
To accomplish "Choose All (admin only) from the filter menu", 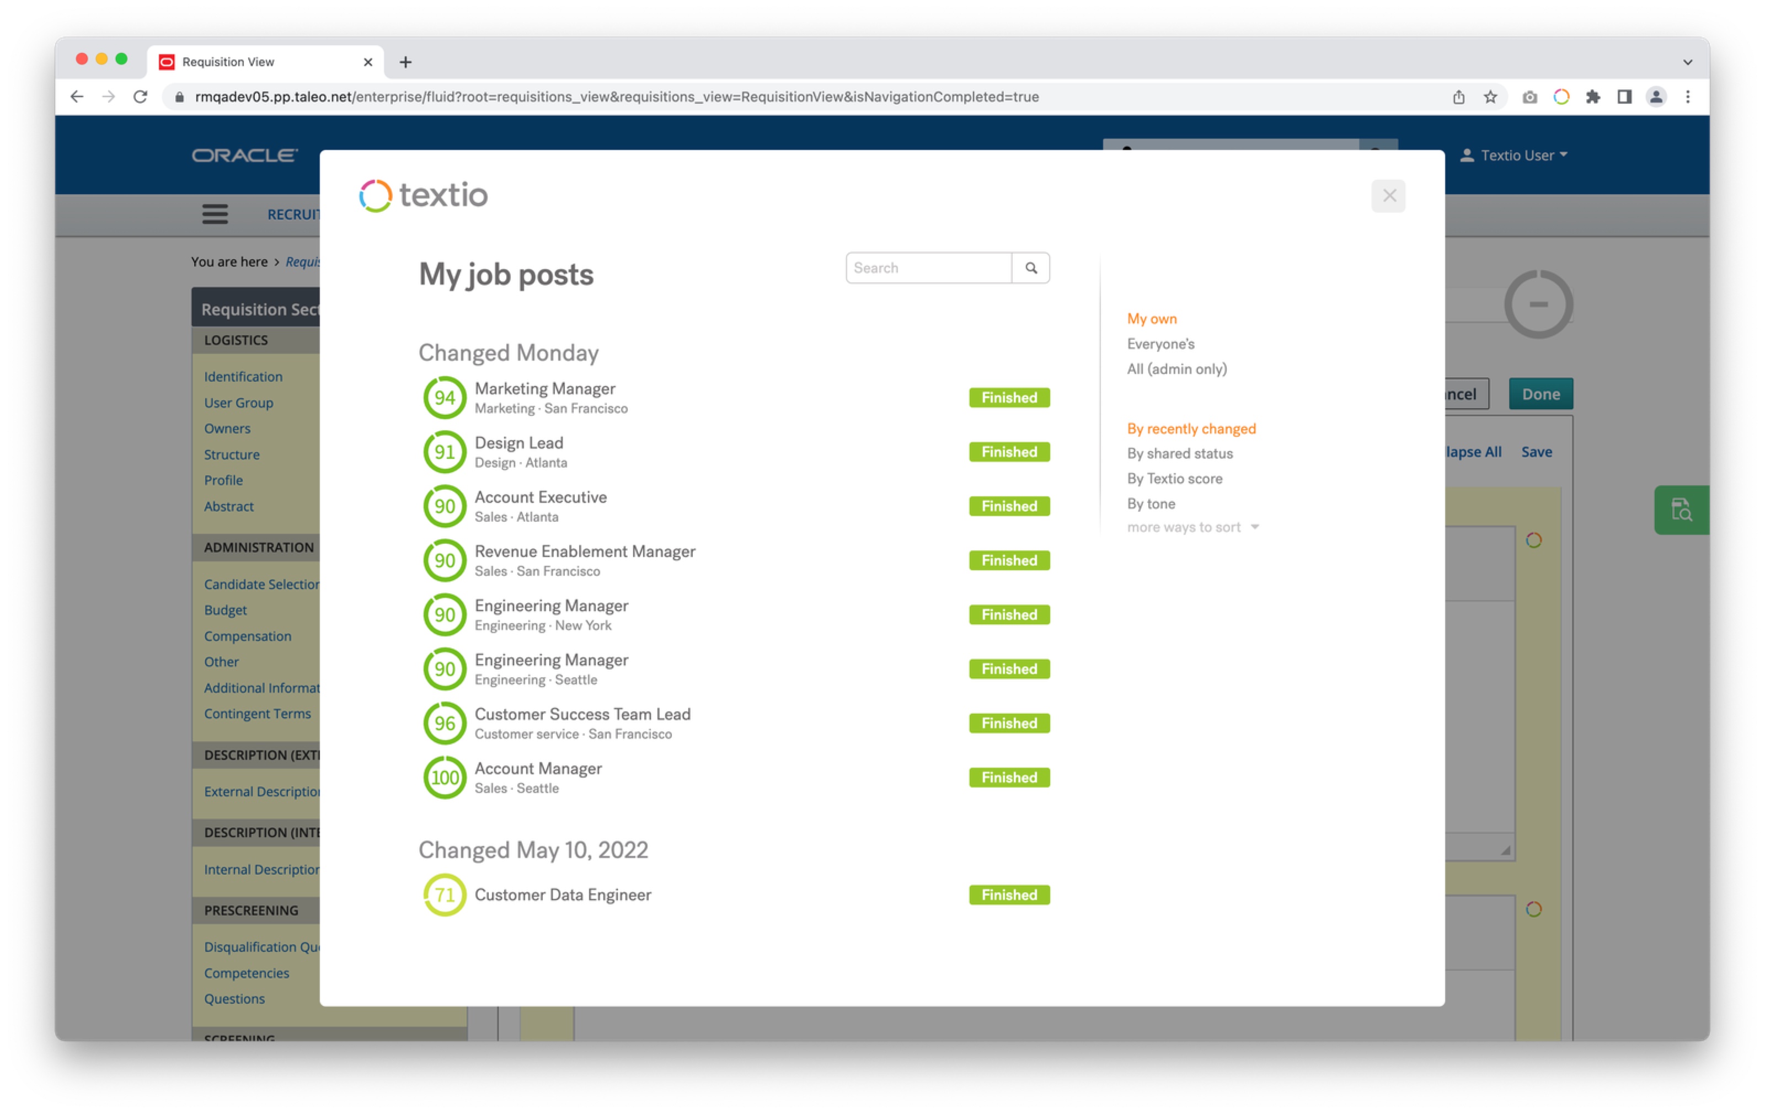I will click(1177, 368).
